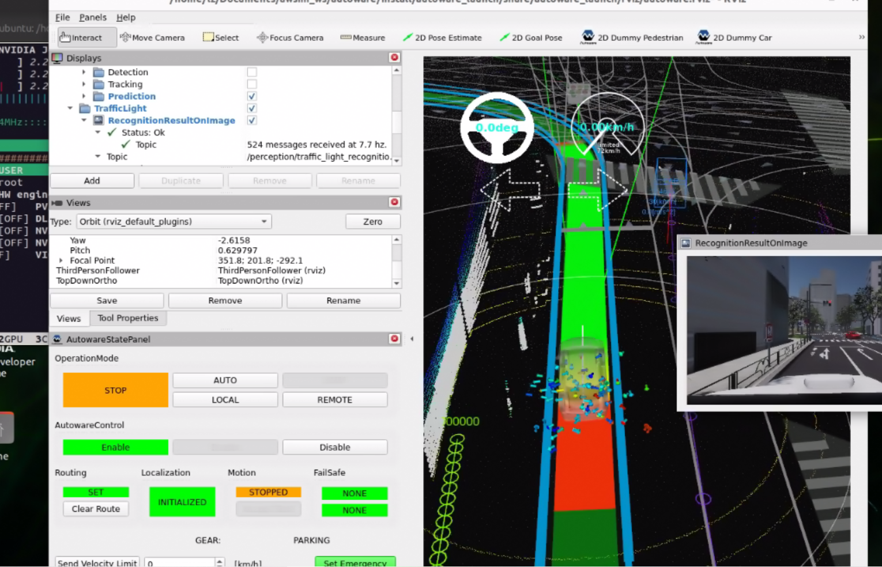Switch to the Tool Properties tab
The image size is (882, 567).
pos(128,318)
